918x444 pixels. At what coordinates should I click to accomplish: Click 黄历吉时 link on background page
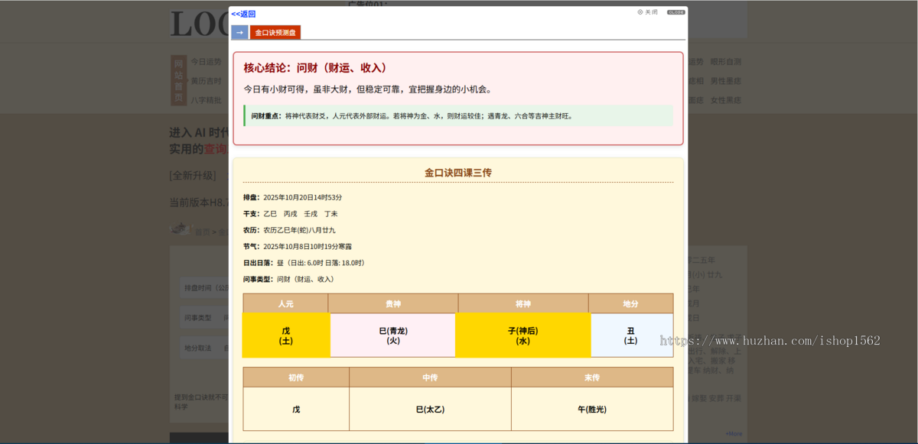[x=206, y=81]
